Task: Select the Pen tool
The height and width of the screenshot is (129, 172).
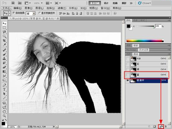Action: [4, 85]
